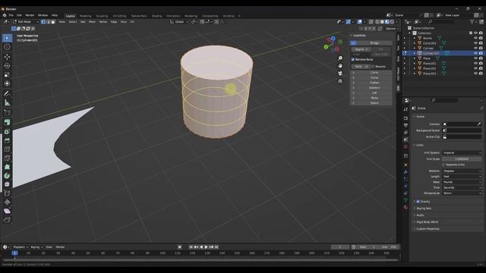Switch to the Modeling workspace tab
The width and height of the screenshot is (486, 273).
click(x=86, y=16)
